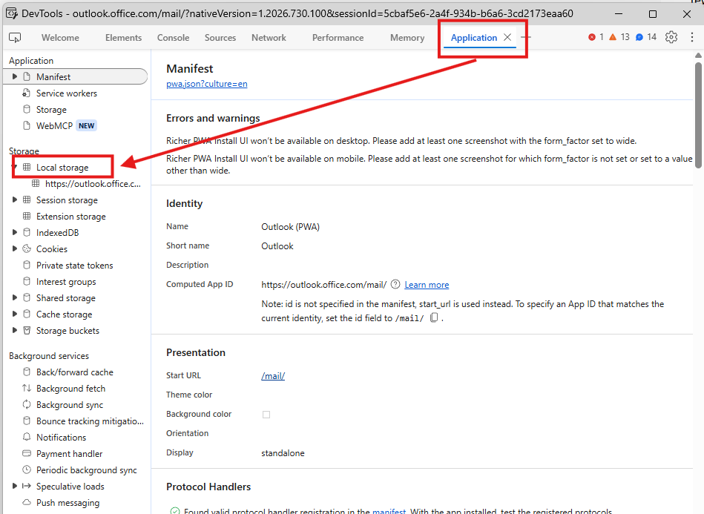This screenshot has width=704, height=514.
Task: Expand the Speculative loads arrow
Action: (x=14, y=486)
